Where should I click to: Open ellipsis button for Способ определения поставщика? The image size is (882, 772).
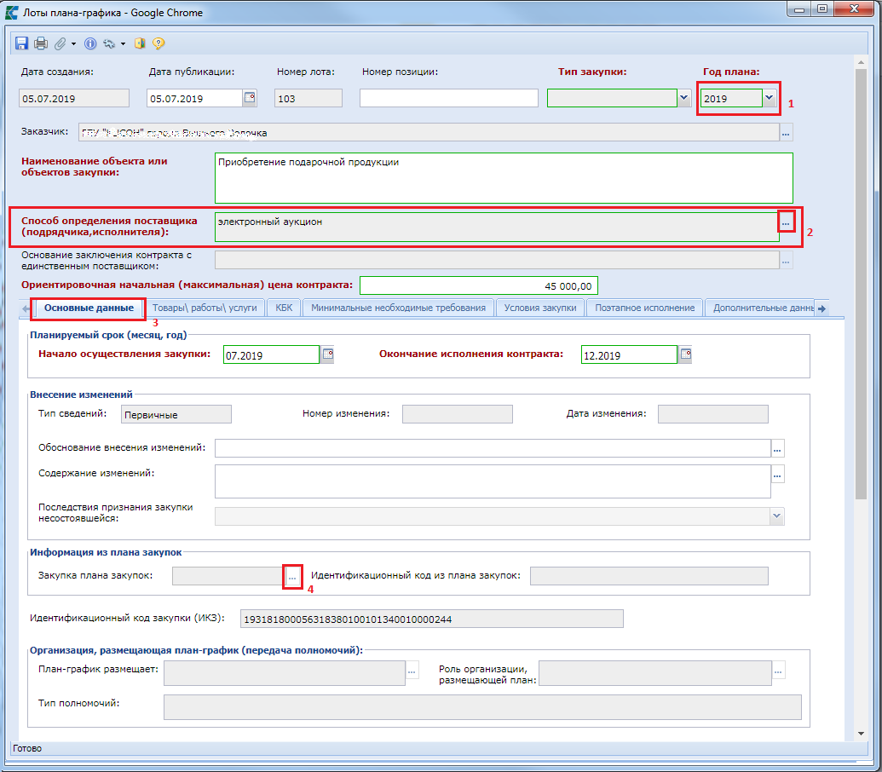pos(786,222)
